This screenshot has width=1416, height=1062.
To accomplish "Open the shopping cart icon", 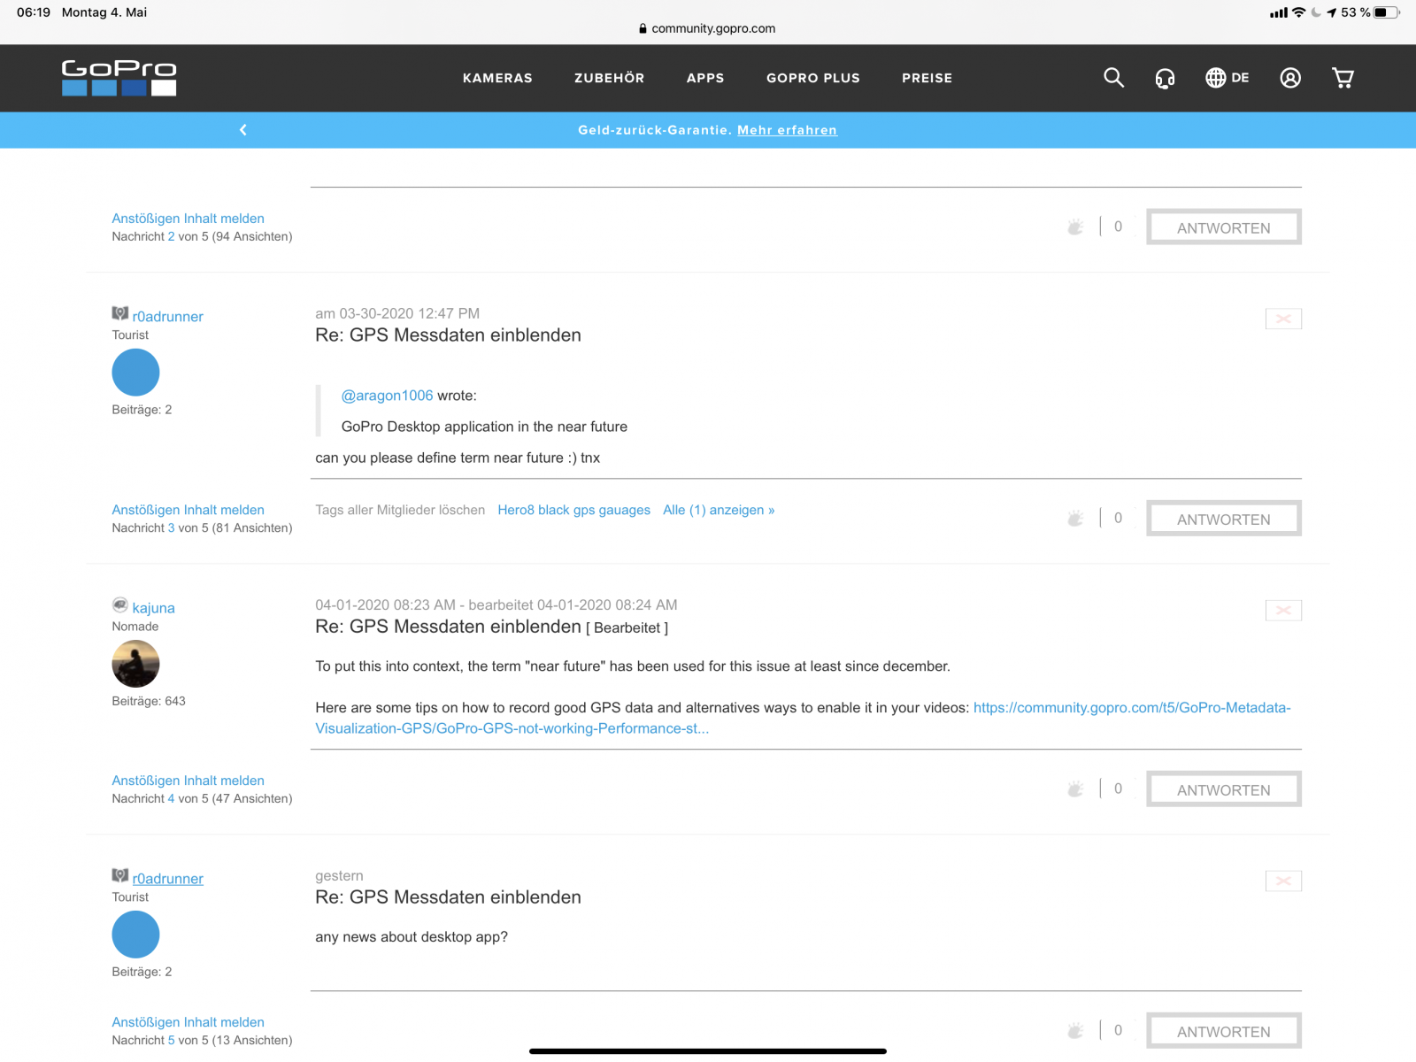I will (1343, 78).
